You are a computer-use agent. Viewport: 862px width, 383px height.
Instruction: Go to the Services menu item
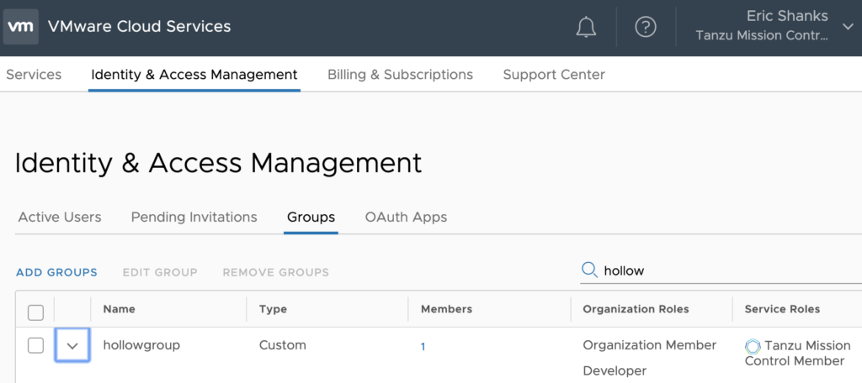click(x=34, y=75)
